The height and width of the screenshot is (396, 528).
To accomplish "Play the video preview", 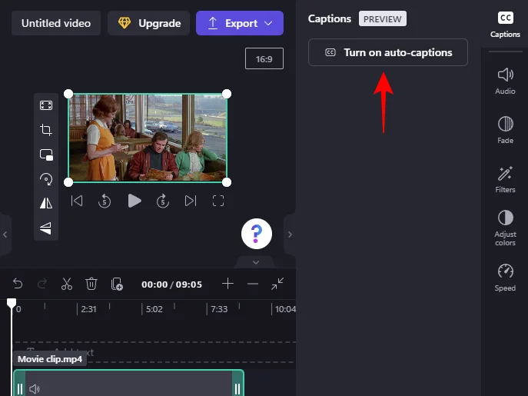I will pyautogui.click(x=134, y=201).
